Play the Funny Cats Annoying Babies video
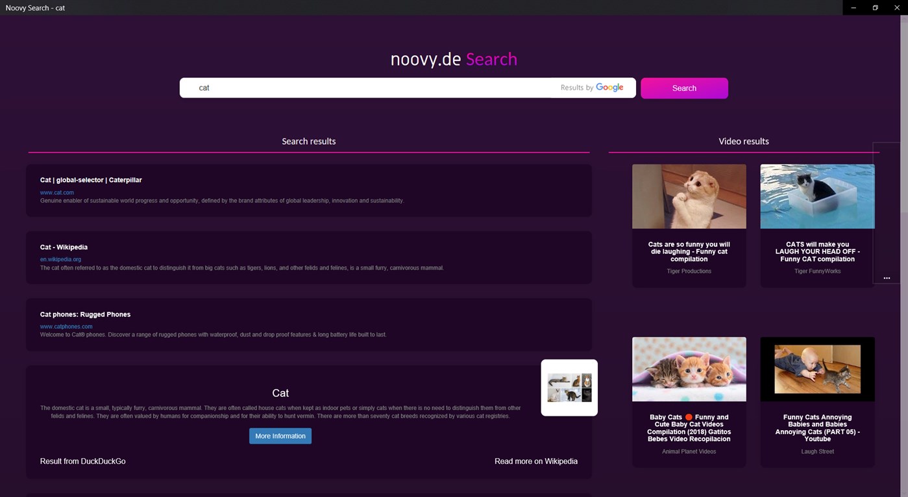This screenshot has width=908, height=497. (x=817, y=368)
